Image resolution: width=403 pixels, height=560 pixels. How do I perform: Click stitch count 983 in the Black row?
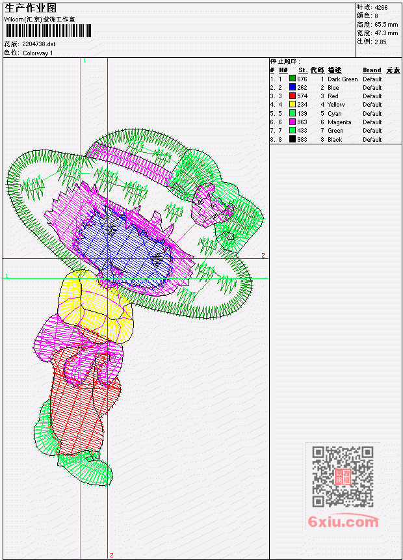point(302,140)
